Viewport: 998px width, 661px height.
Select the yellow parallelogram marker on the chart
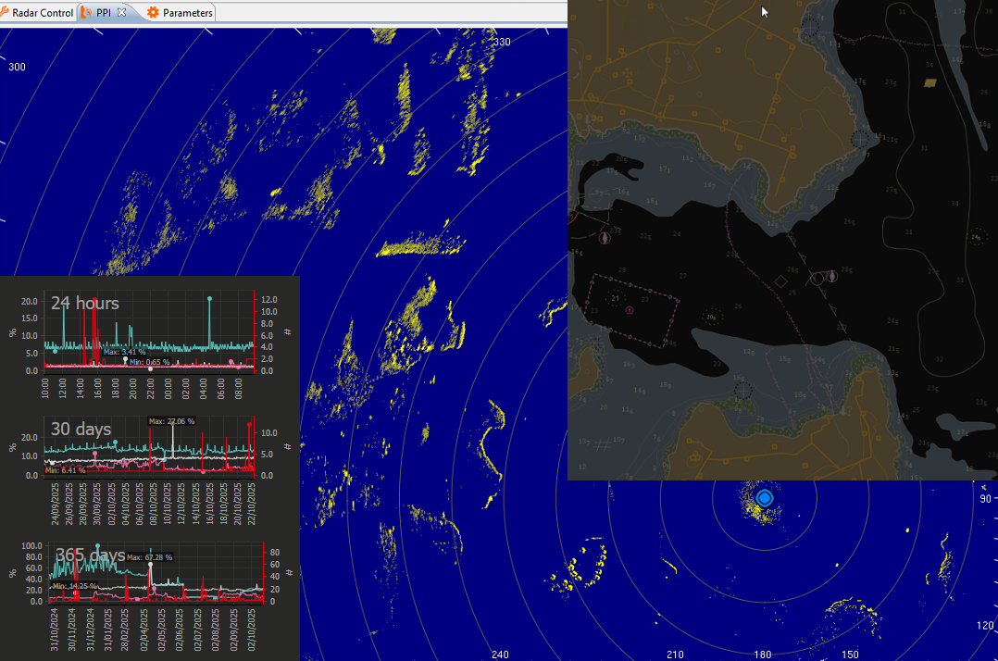(x=929, y=82)
